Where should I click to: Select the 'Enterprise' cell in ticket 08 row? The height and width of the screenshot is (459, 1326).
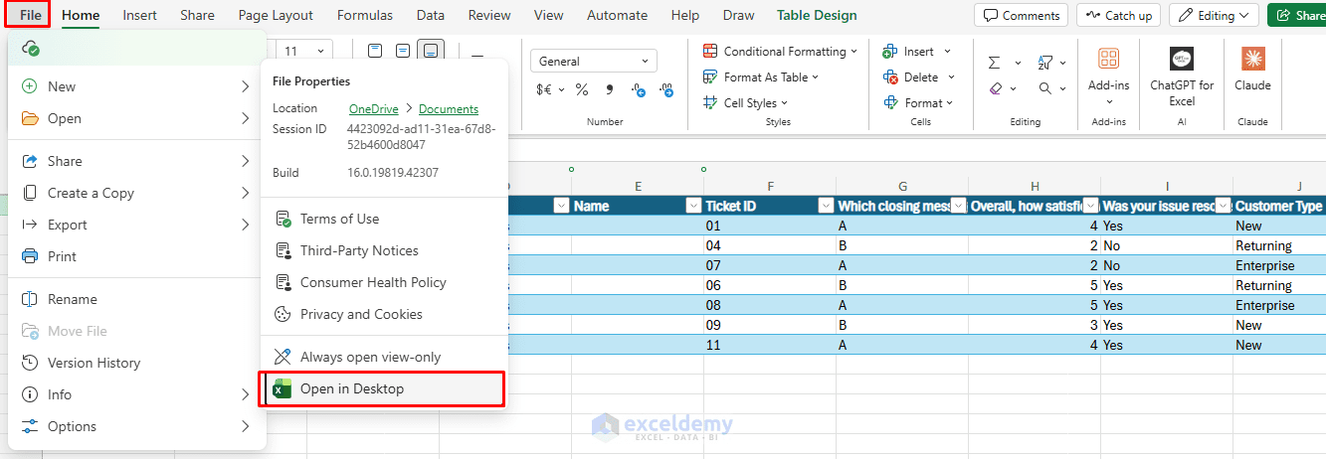point(1279,305)
